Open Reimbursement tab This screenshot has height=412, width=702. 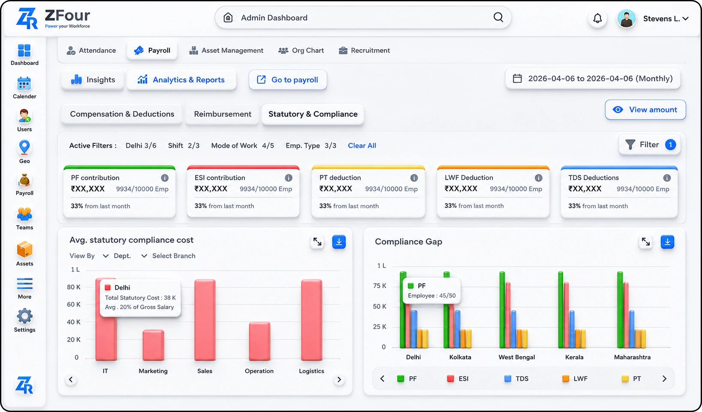click(223, 114)
